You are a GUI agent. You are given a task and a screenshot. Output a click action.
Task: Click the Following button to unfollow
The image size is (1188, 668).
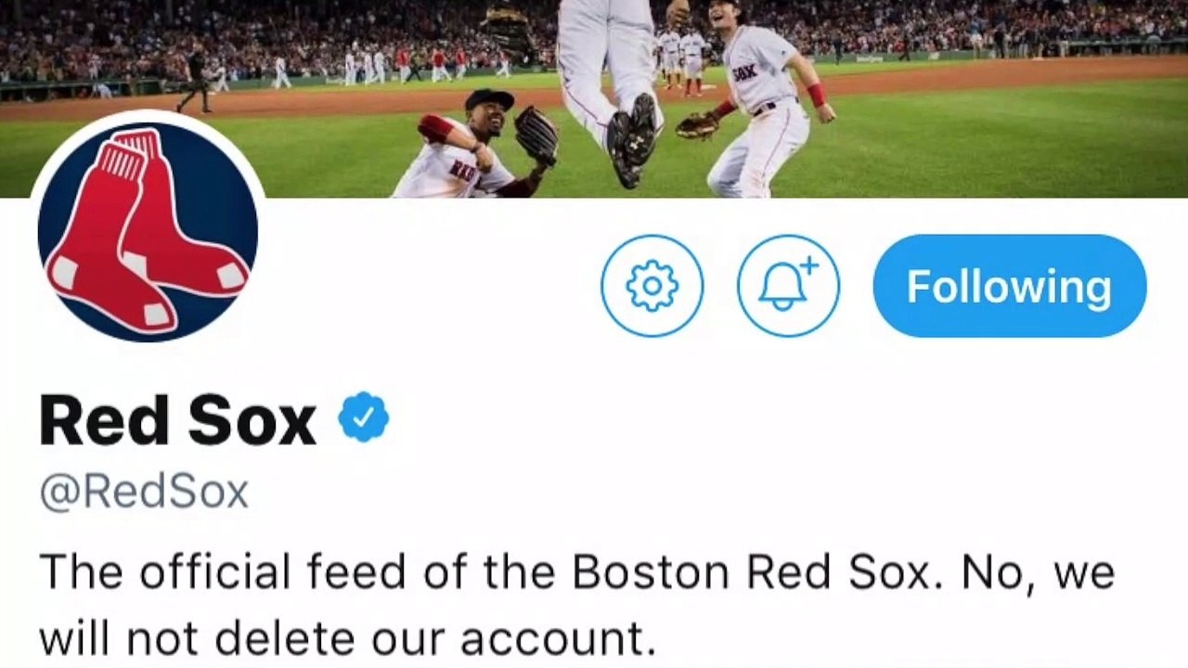pos(1009,286)
